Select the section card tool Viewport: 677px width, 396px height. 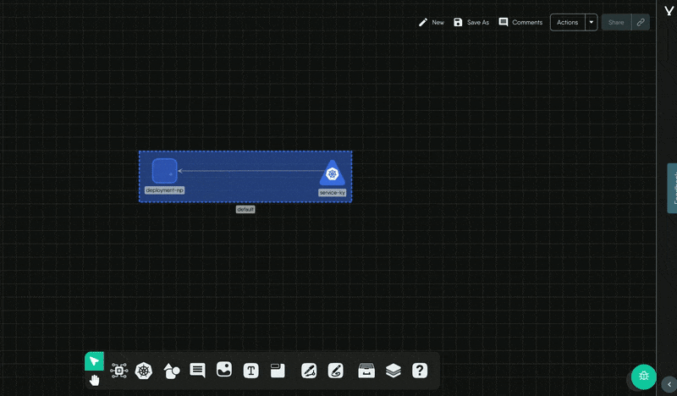pyautogui.click(x=277, y=370)
